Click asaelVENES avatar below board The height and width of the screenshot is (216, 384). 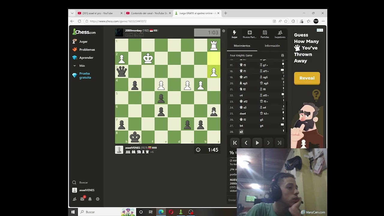119,150
